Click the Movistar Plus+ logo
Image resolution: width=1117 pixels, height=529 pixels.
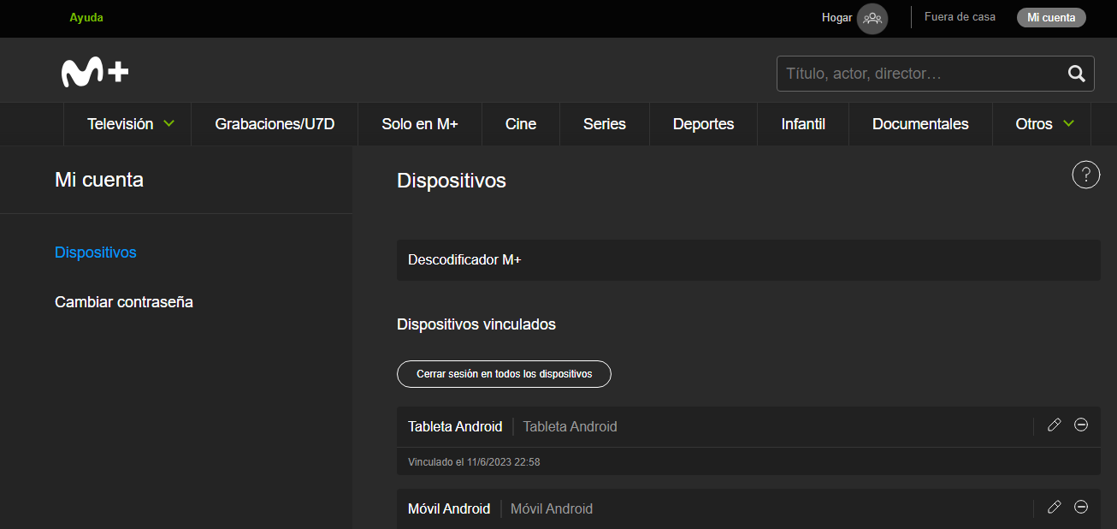coord(95,73)
